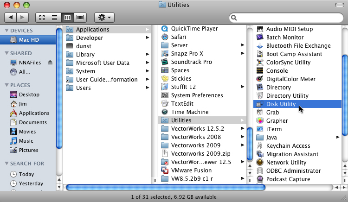Click in the Spotlight search field
The image size is (348, 202).
[x=288, y=18]
